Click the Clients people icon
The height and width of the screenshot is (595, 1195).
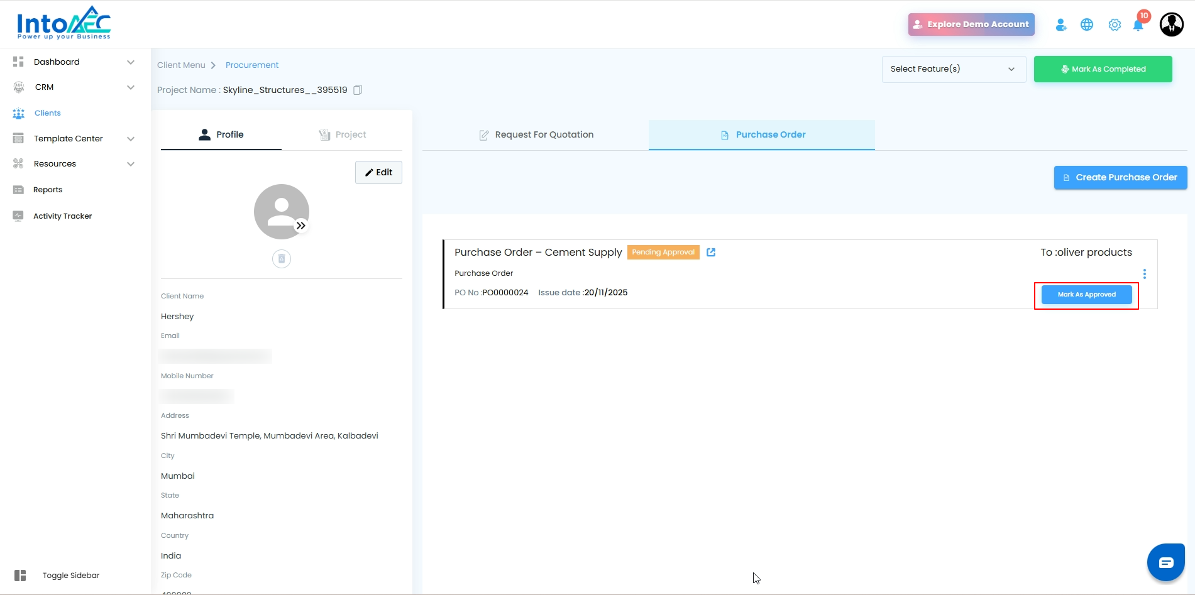pyautogui.click(x=19, y=113)
